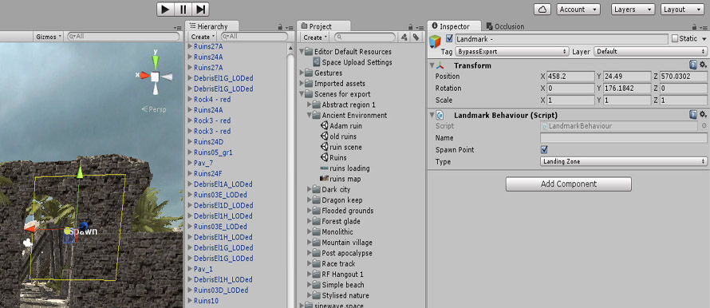710x308 pixels.
Task: Select Ruins24F in Hierarchy
Action: click(x=208, y=173)
